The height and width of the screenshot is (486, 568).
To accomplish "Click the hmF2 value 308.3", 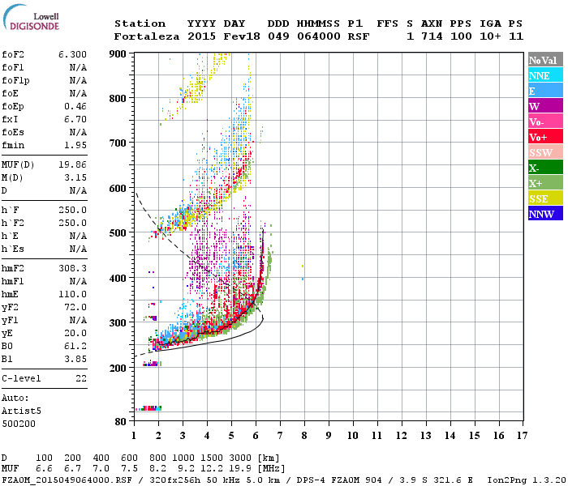I will click(x=72, y=268).
